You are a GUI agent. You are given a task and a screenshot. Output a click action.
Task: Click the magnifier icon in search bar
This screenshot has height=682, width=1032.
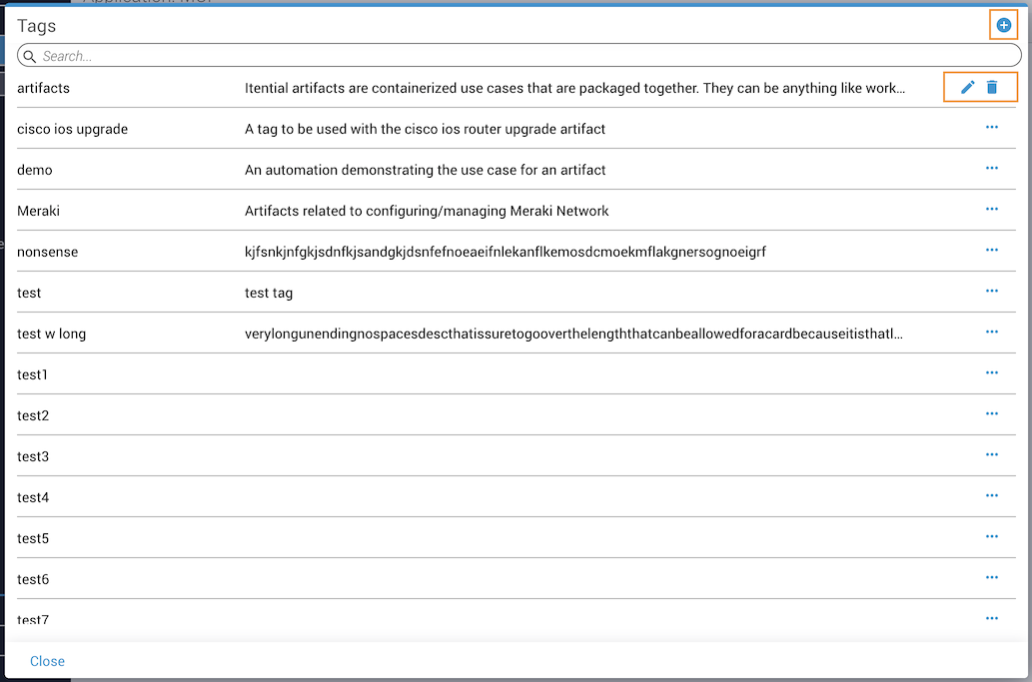[x=30, y=57]
